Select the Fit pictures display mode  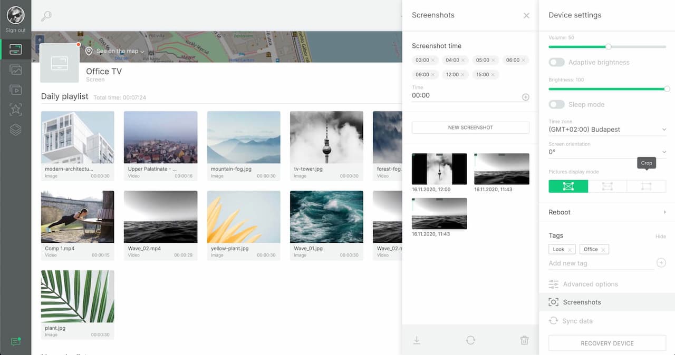[x=607, y=186]
